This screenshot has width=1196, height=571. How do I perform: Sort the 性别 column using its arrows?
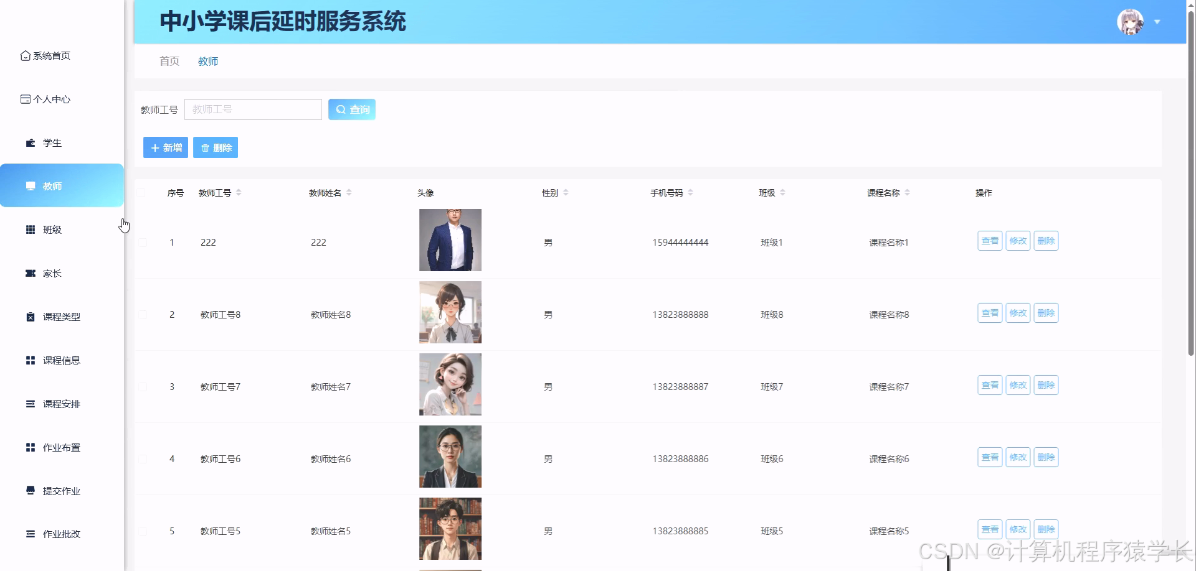[566, 193]
